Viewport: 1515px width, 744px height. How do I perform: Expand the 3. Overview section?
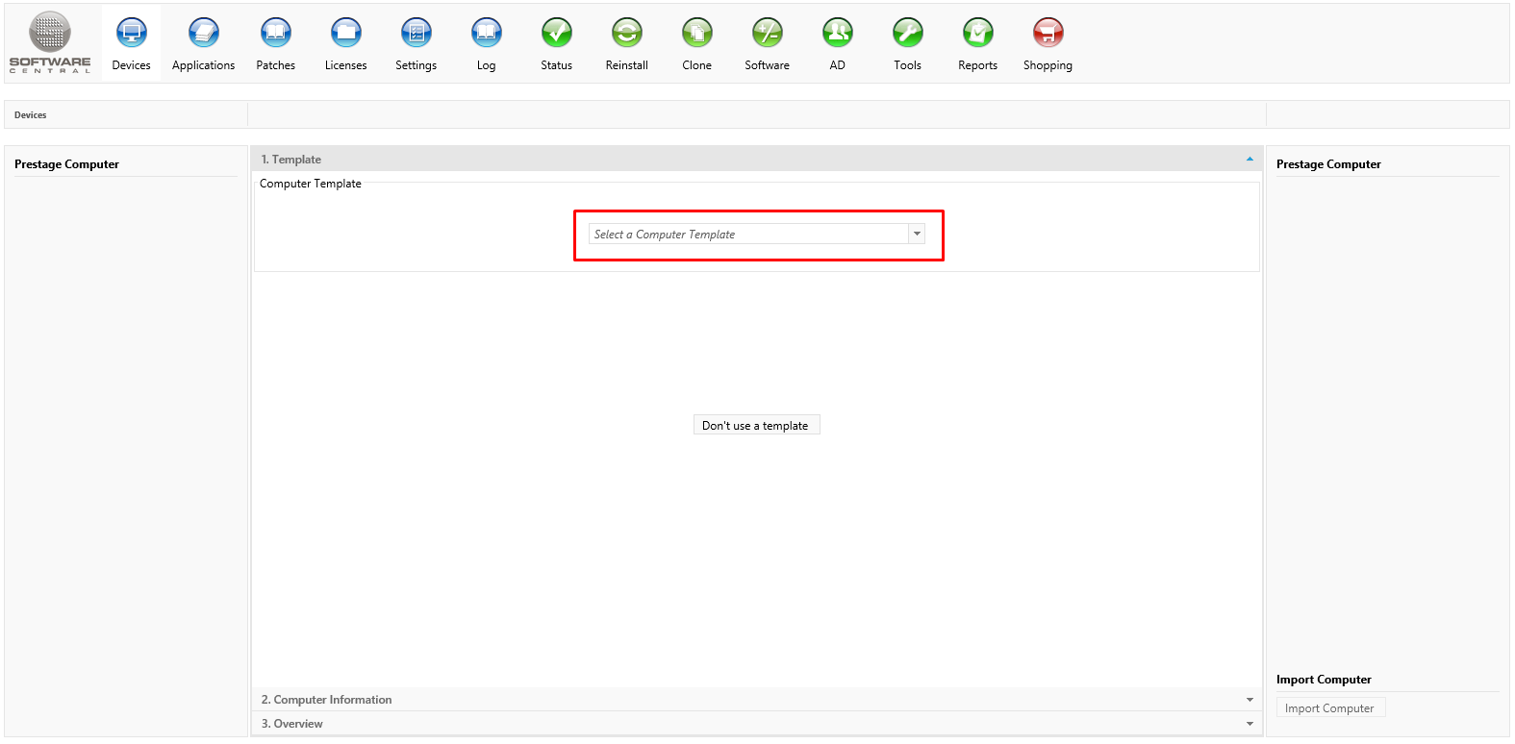click(1250, 724)
